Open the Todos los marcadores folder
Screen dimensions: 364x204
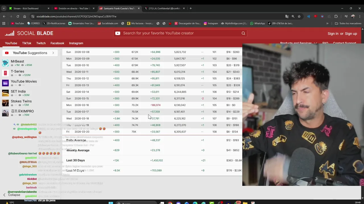[x=348, y=24]
